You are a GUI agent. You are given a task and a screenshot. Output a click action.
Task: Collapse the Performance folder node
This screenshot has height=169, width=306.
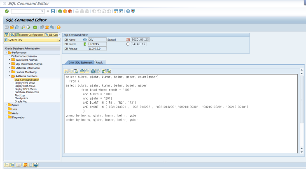6,53
